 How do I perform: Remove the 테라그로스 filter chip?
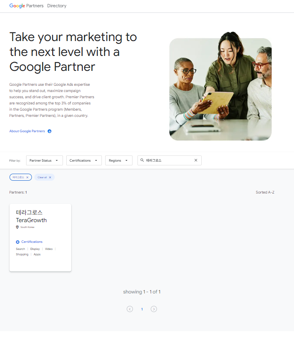click(x=27, y=177)
